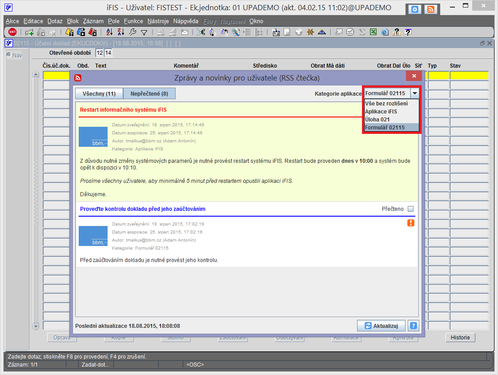Click the Historie button
Screen dimensions: 498x375
[460, 338]
